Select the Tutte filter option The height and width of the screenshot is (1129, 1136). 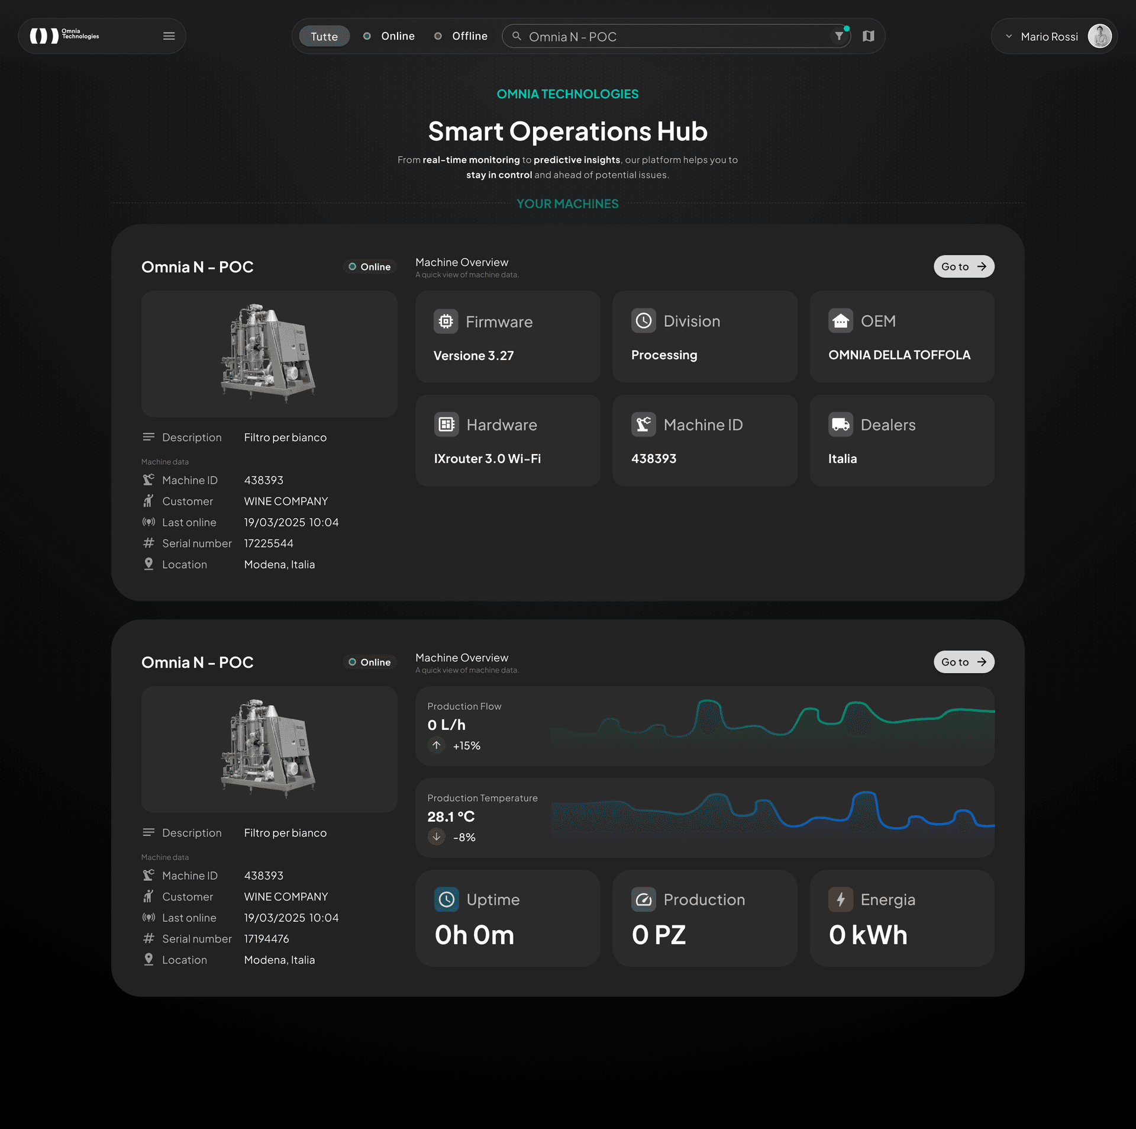coord(324,36)
